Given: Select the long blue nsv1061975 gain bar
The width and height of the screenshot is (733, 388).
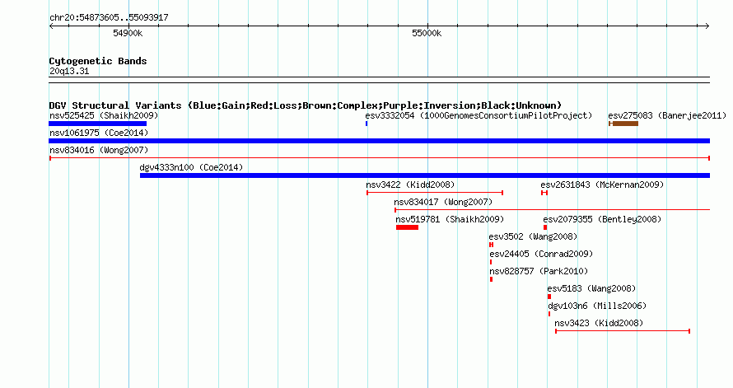Looking at the screenshot, I should click(379, 141).
